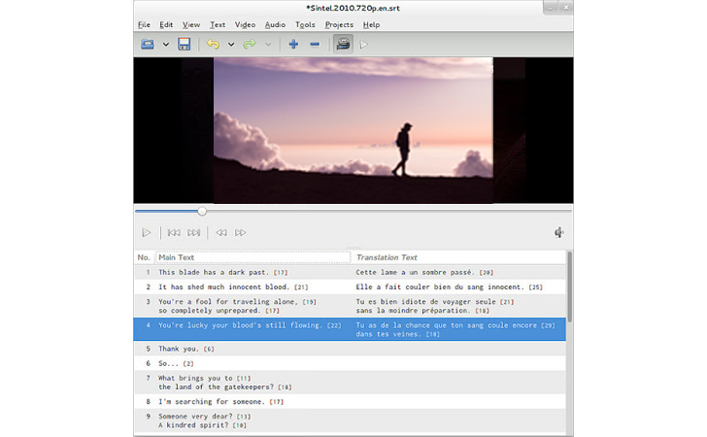Viewport: 707px width, 437px height.
Task: Select "Tu as de la chance" translation cell
Action: pyautogui.click(x=459, y=329)
